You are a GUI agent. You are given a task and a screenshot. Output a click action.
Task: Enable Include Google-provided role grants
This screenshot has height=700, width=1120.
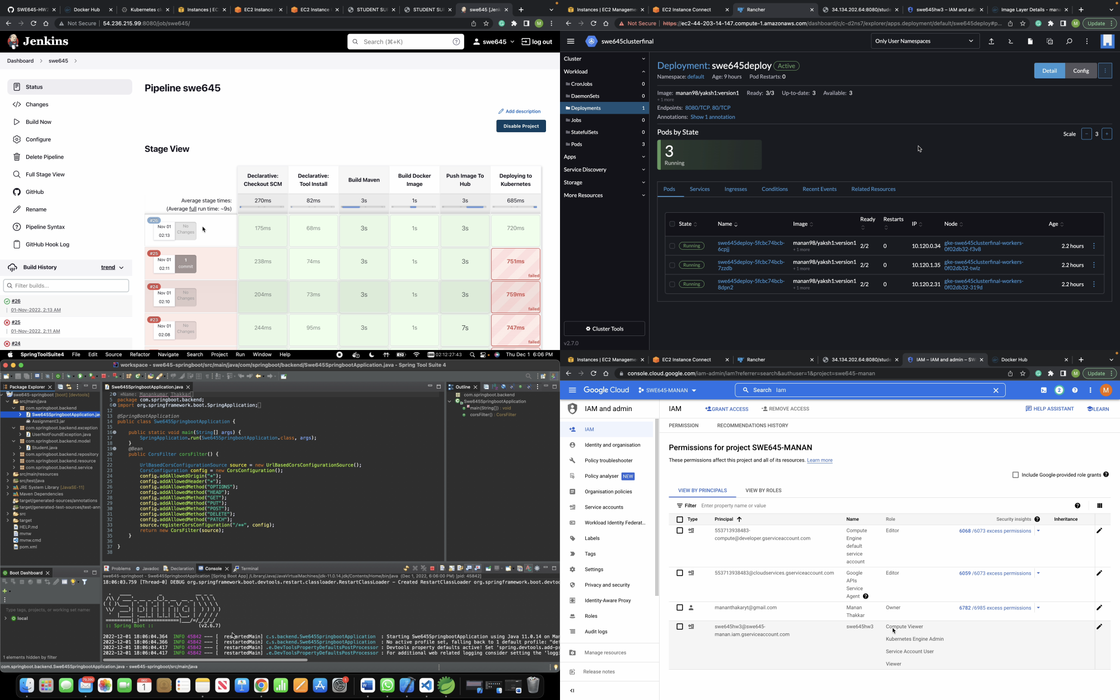(1015, 475)
